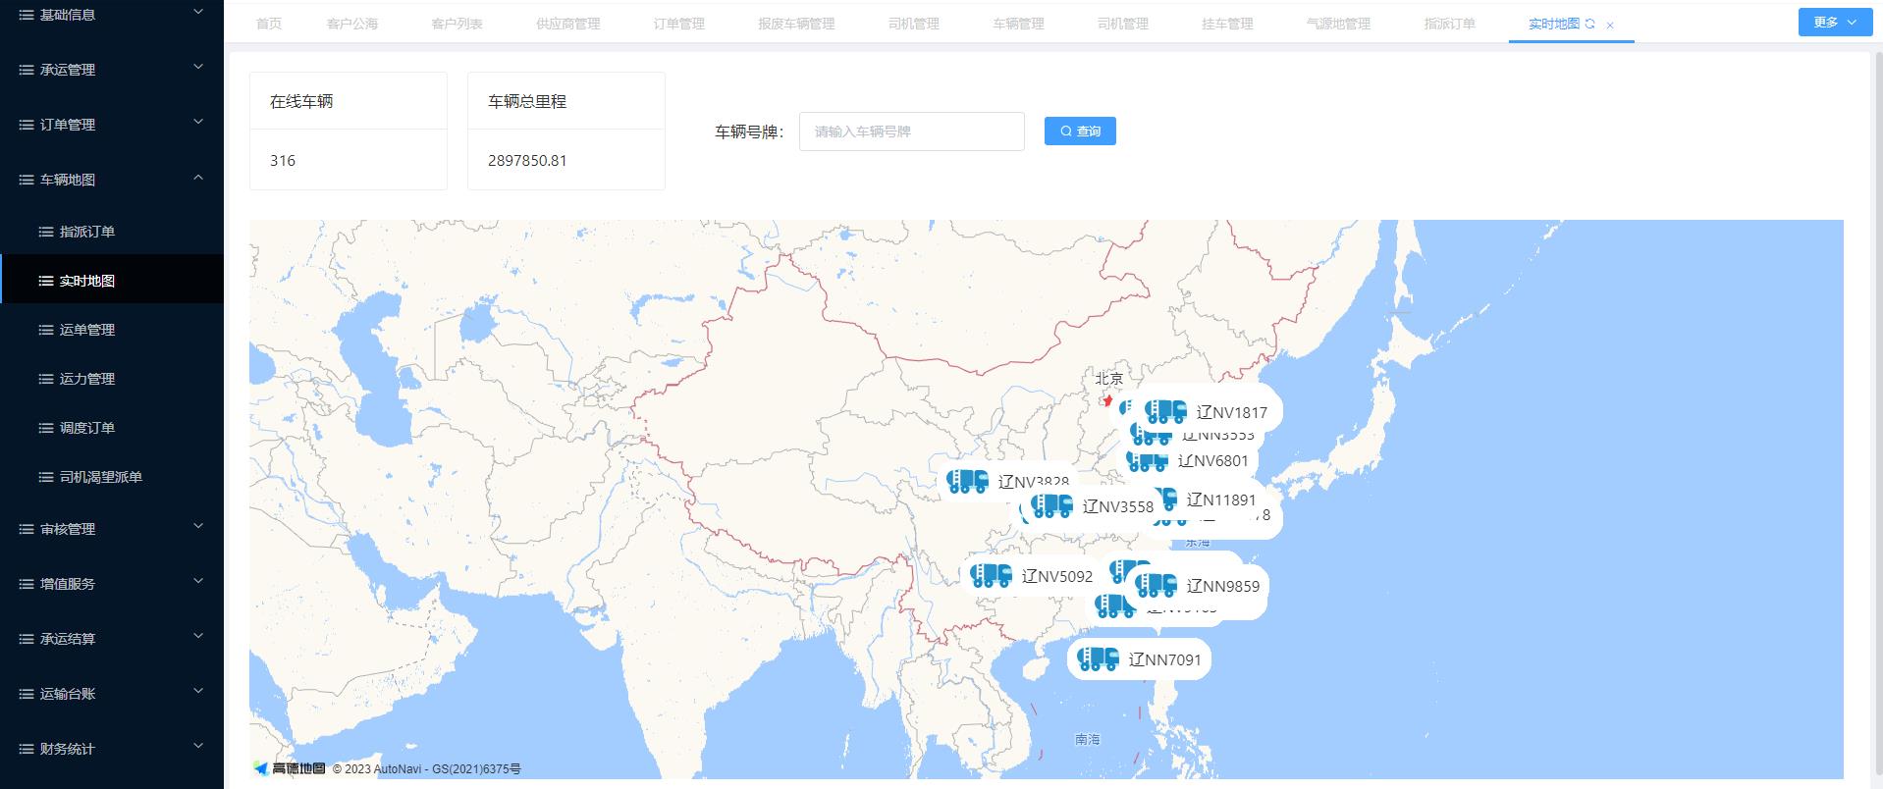Expand the 承运结算 menu chevron
Viewport: 1883px width, 789px height.
click(197, 636)
